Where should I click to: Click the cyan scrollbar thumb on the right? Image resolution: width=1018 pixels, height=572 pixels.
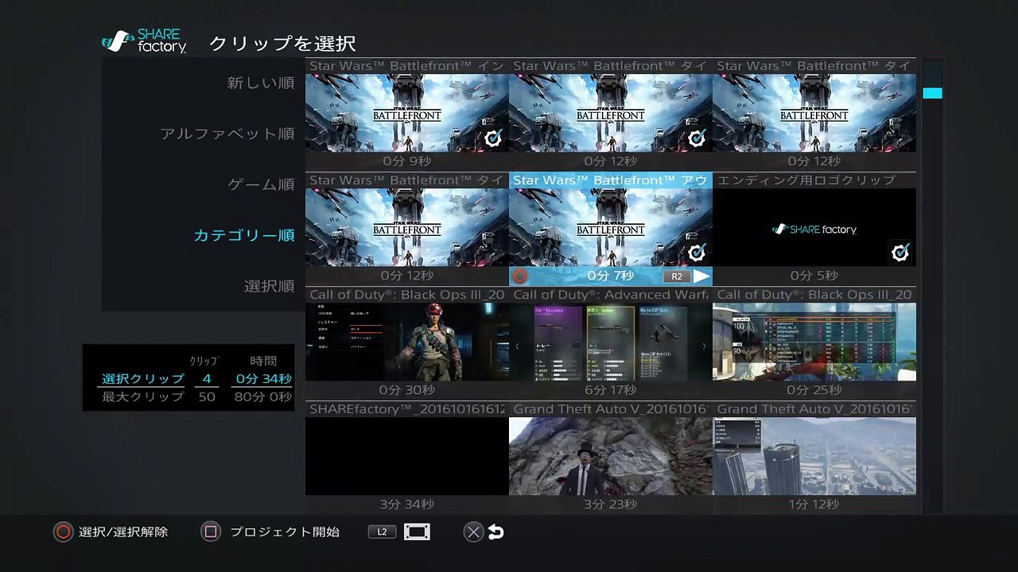click(x=932, y=93)
